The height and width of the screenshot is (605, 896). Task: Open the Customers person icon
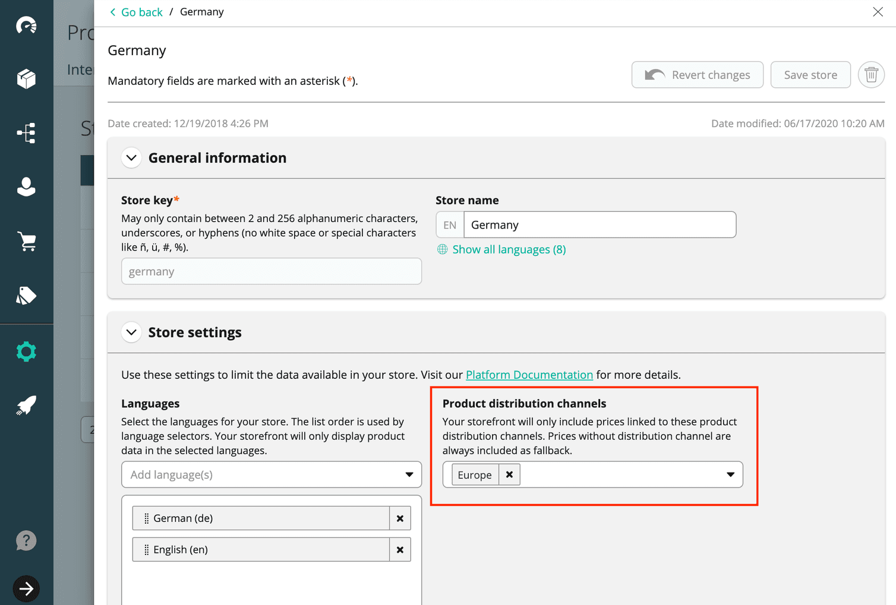click(26, 187)
